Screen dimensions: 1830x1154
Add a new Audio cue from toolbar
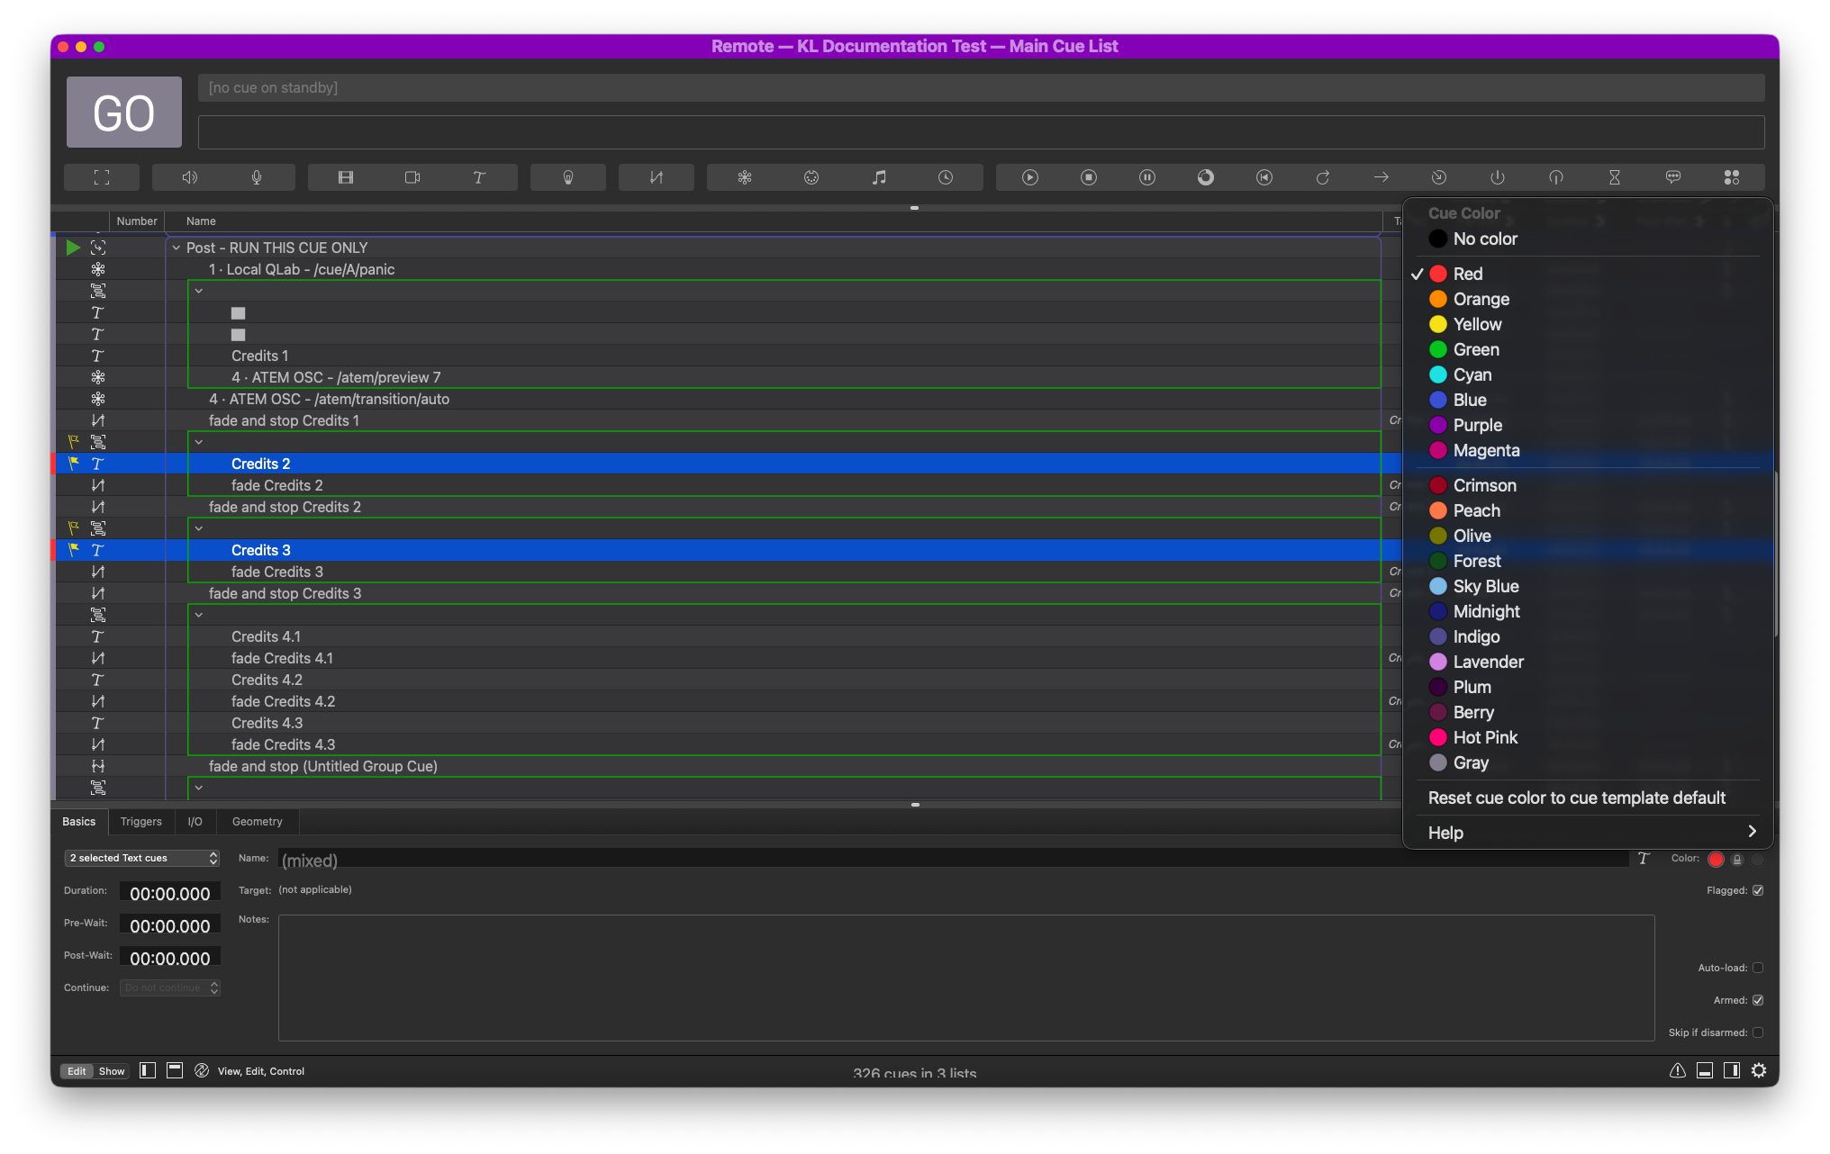click(x=190, y=177)
